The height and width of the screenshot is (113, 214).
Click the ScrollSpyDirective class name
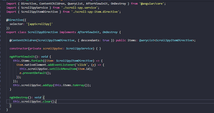coord(43,32)
